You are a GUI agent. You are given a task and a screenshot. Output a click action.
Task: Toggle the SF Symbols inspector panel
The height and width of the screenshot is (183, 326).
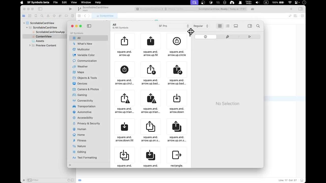tap(250, 26)
